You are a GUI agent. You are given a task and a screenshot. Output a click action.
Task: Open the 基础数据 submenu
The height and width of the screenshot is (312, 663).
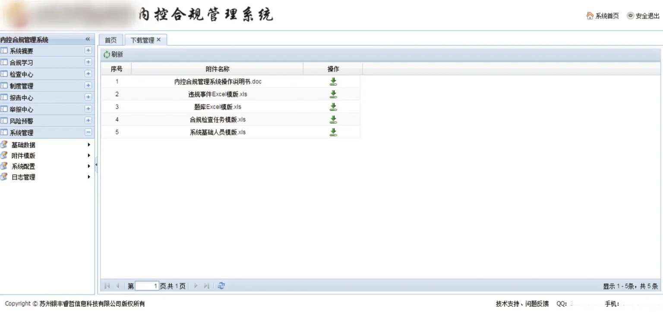[x=24, y=145]
